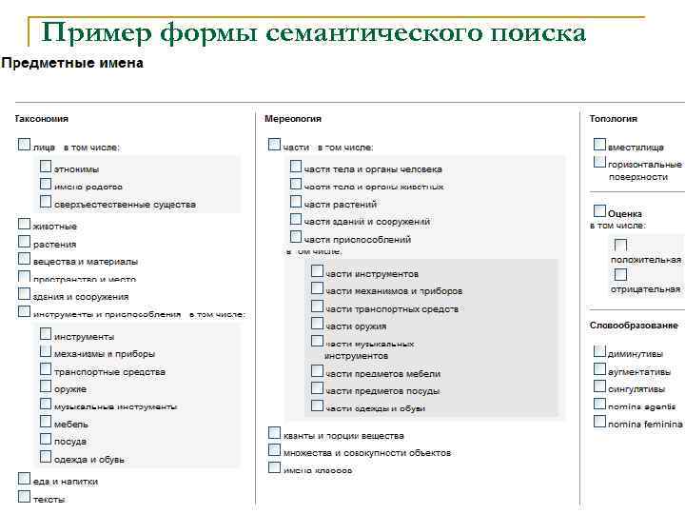The height and width of the screenshot is (514, 685).
Task: Enable 'одежда и обувь' checkbox
Action: pyautogui.click(x=46, y=457)
